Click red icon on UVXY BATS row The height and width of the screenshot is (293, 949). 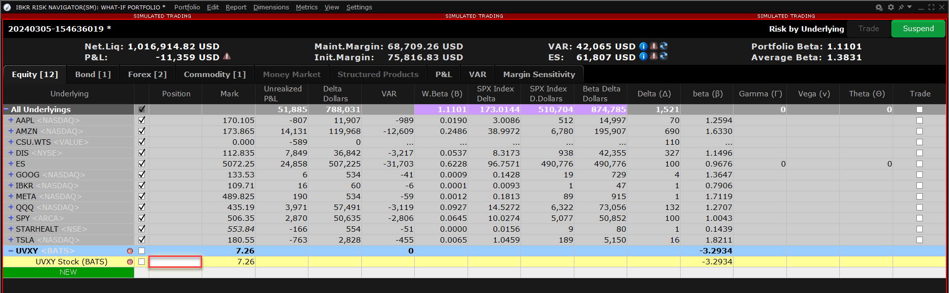130,251
